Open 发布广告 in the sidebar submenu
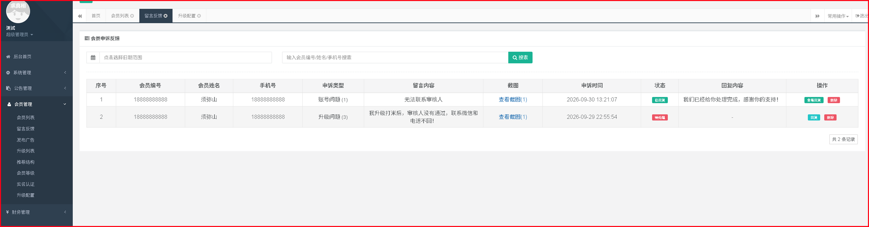 click(25, 140)
